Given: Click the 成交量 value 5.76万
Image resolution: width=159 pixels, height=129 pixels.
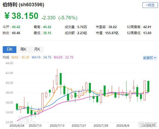Looking at the screenshot, I should (82, 27).
